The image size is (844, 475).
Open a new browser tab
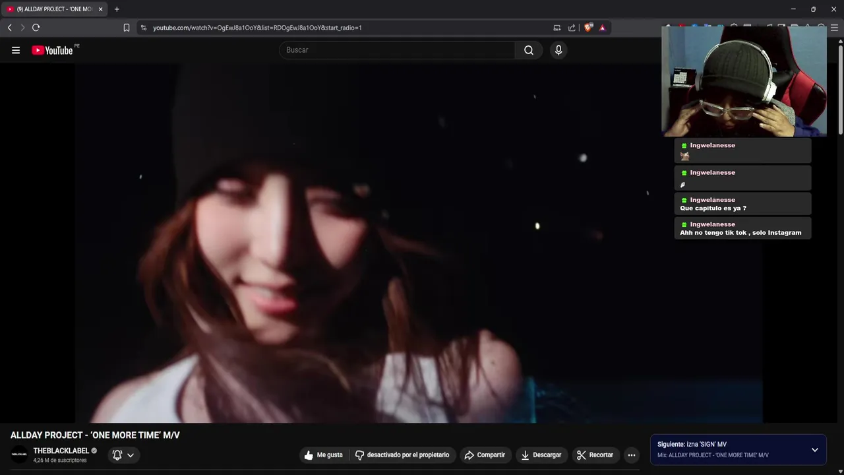click(x=117, y=9)
